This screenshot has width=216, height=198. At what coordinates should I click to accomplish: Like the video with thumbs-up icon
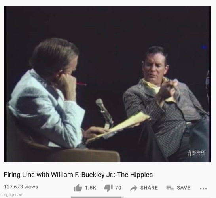78,188
